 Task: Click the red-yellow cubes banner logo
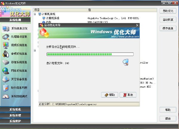point(44,33)
